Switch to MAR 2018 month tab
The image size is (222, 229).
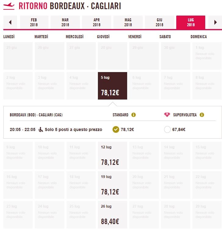pyautogui.click(x=65, y=22)
